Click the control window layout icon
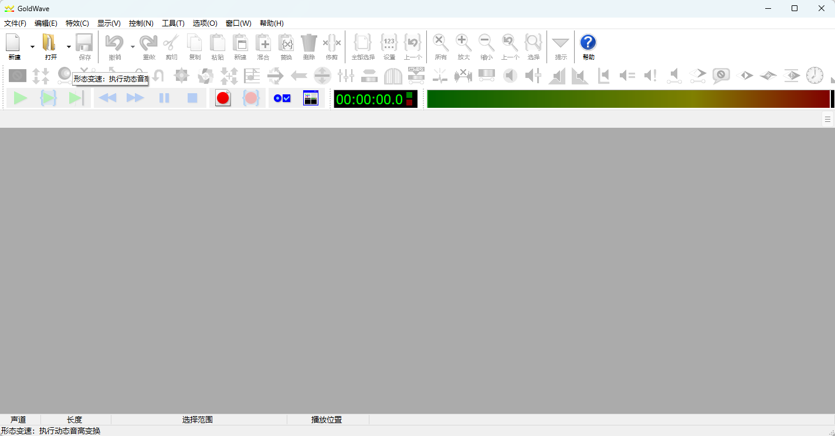The width and height of the screenshot is (835, 436). coord(310,98)
